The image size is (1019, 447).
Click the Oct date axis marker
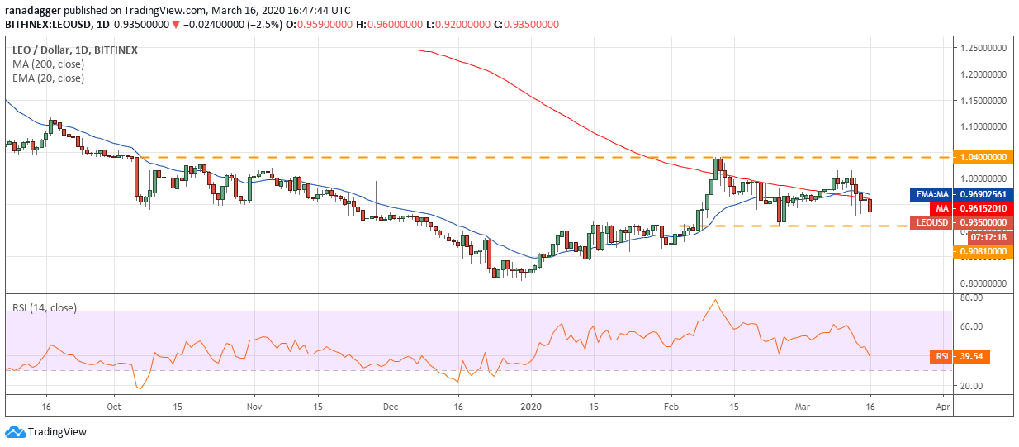point(115,407)
